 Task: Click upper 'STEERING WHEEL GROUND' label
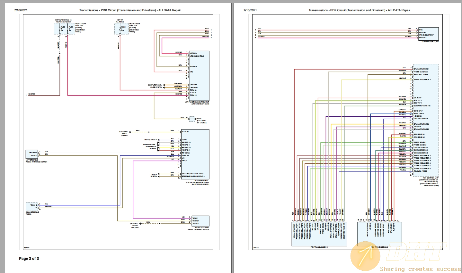point(124,134)
